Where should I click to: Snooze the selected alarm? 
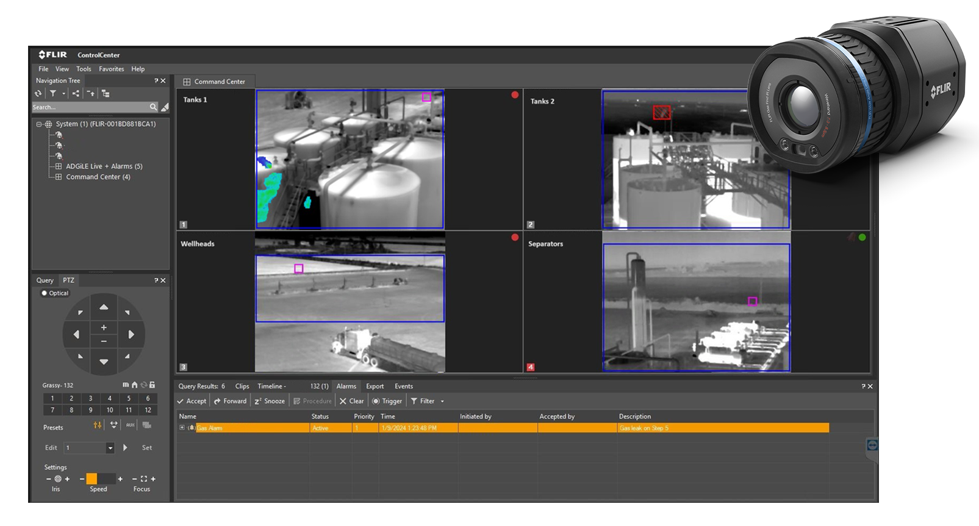click(270, 401)
